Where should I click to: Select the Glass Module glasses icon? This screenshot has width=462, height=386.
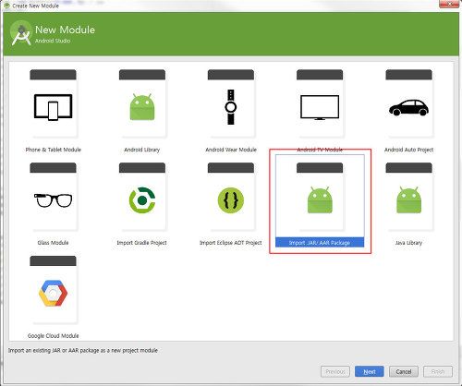click(x=53, y=200)
